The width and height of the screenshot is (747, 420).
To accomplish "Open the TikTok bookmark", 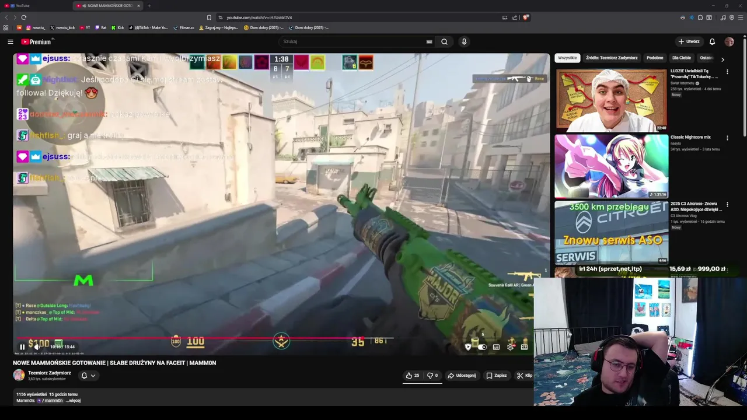I will [x=148, y=27].
